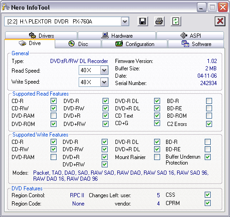Viewport: 230px width, 217px height.
Task: Click the Read Speed 40X value
Action: [x=86, y=70]
